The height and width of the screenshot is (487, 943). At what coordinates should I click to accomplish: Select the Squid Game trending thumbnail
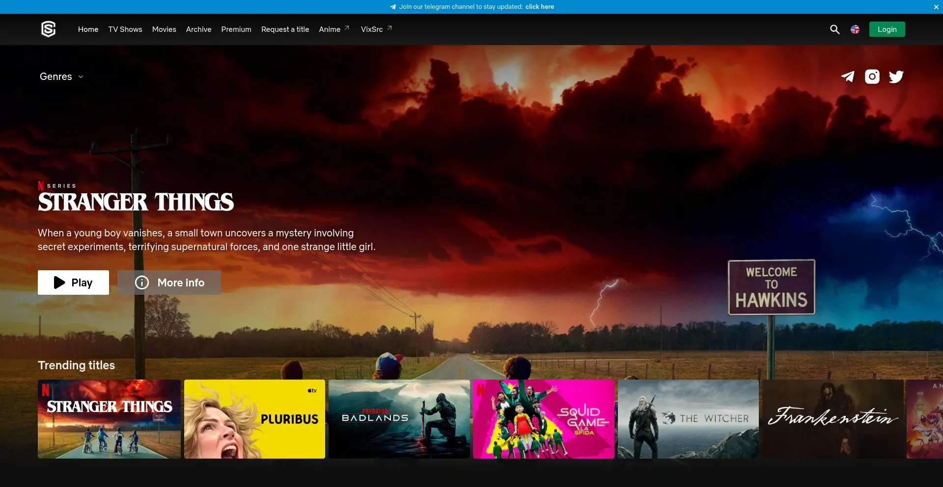543,419
